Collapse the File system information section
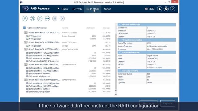This screenshot has height=111, width=198. [x=119, y=40]
